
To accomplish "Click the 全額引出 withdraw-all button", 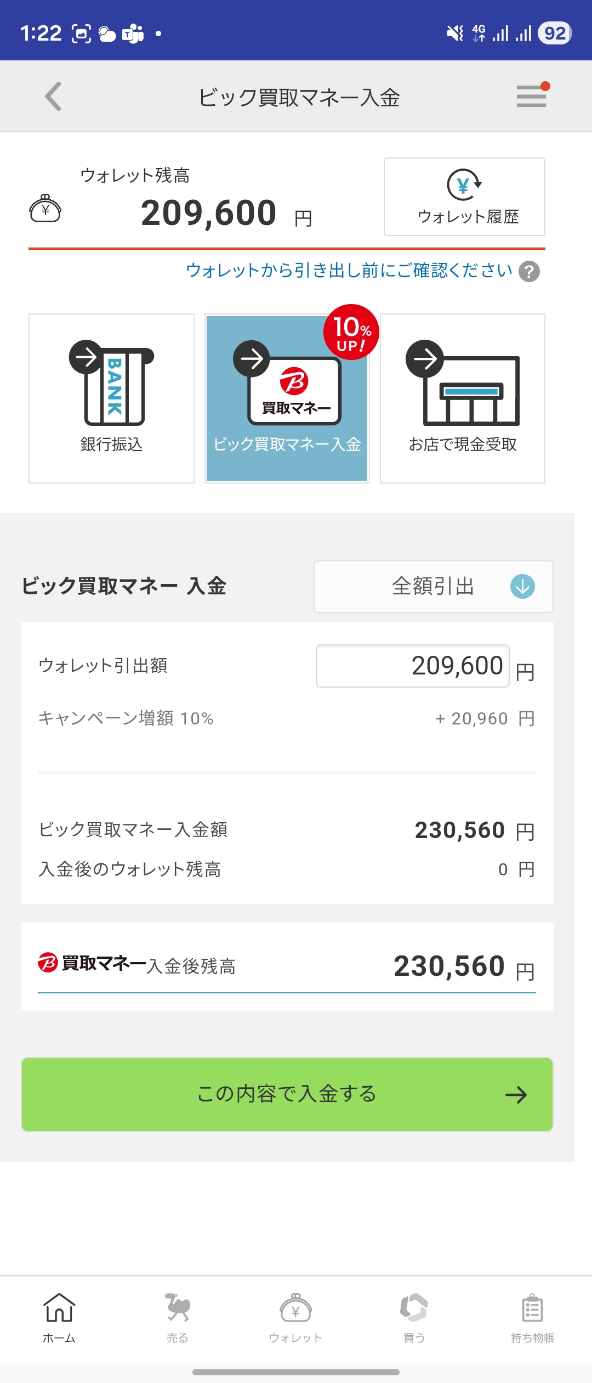I will (433, 587).
